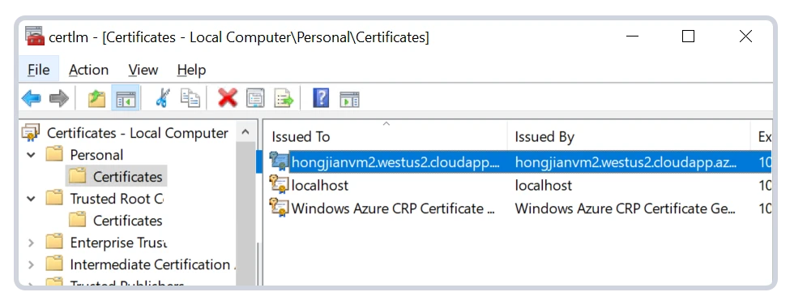Click the Export List toolbar icon
The image size is (790, 305).
click(x=284, y=98)
